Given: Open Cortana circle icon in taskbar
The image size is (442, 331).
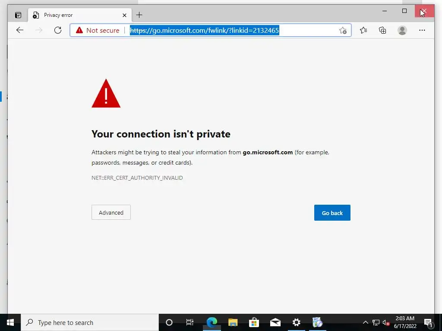Looking at the screenshot, I should tap(169, 322).
